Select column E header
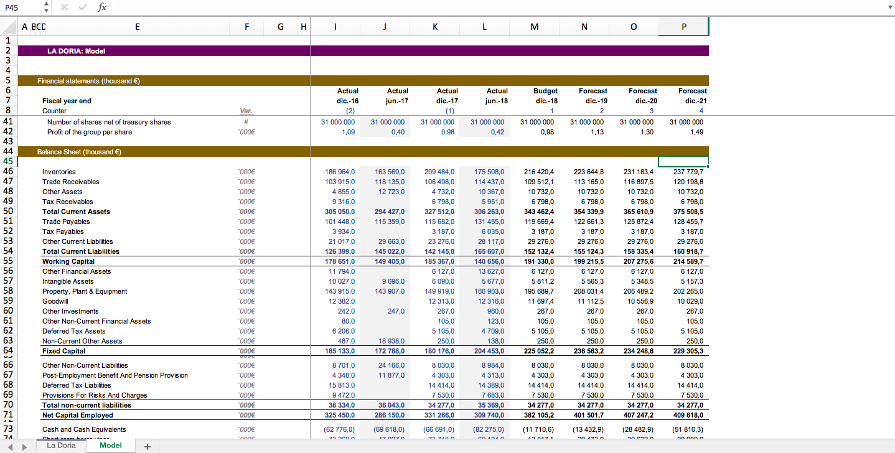 coord(138,27)
